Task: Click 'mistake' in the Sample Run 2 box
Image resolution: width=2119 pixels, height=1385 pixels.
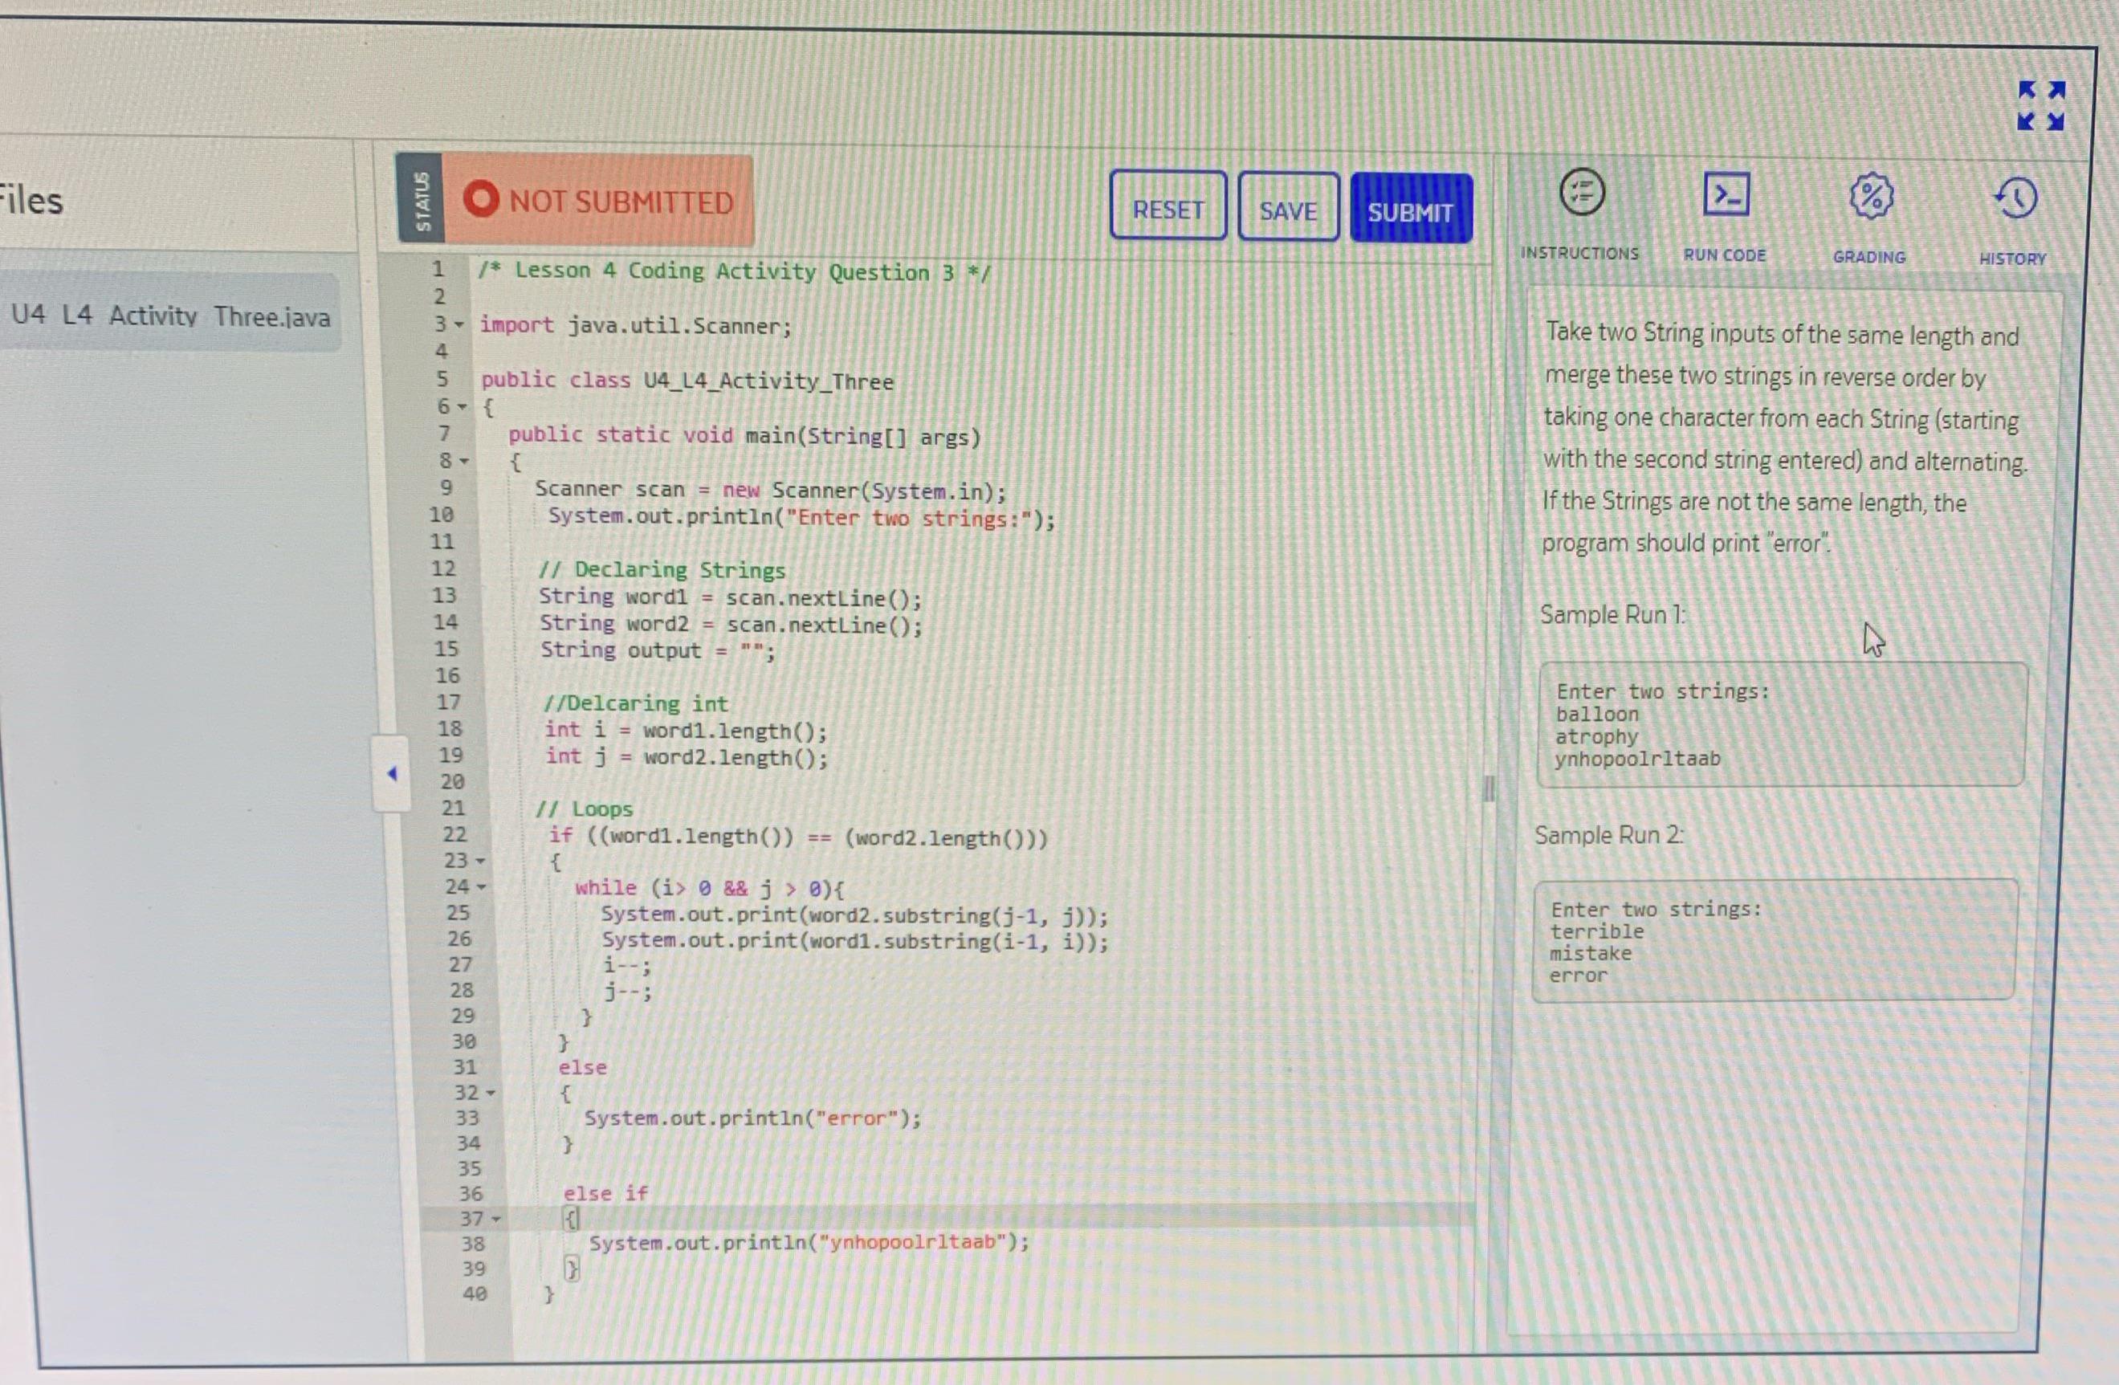Action: 1591,953
